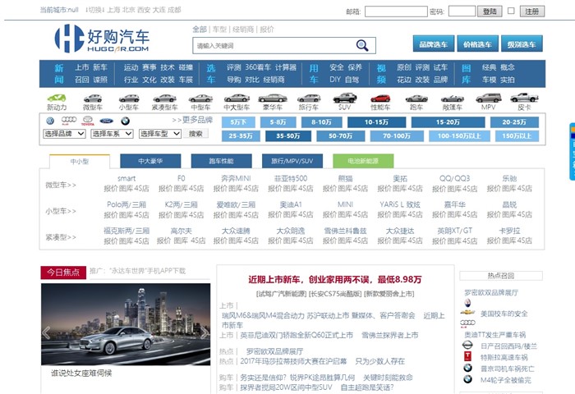Select the 旅行车 car icon
This screenshot has width=575, height=394.
click(309, 98)
